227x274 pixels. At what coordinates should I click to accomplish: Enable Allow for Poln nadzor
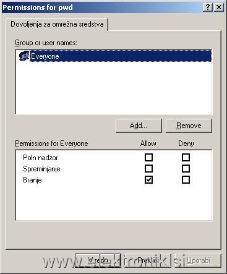[x=148, y=158]
